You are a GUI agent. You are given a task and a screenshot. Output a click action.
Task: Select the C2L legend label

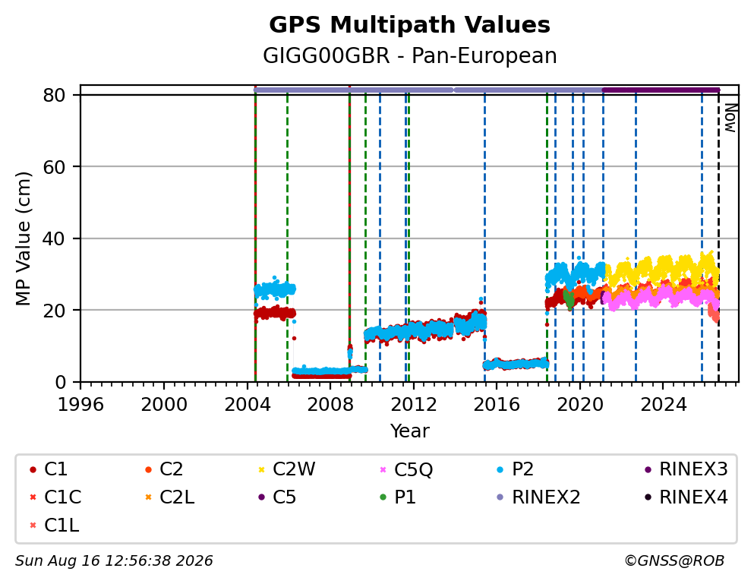(177, 497)
